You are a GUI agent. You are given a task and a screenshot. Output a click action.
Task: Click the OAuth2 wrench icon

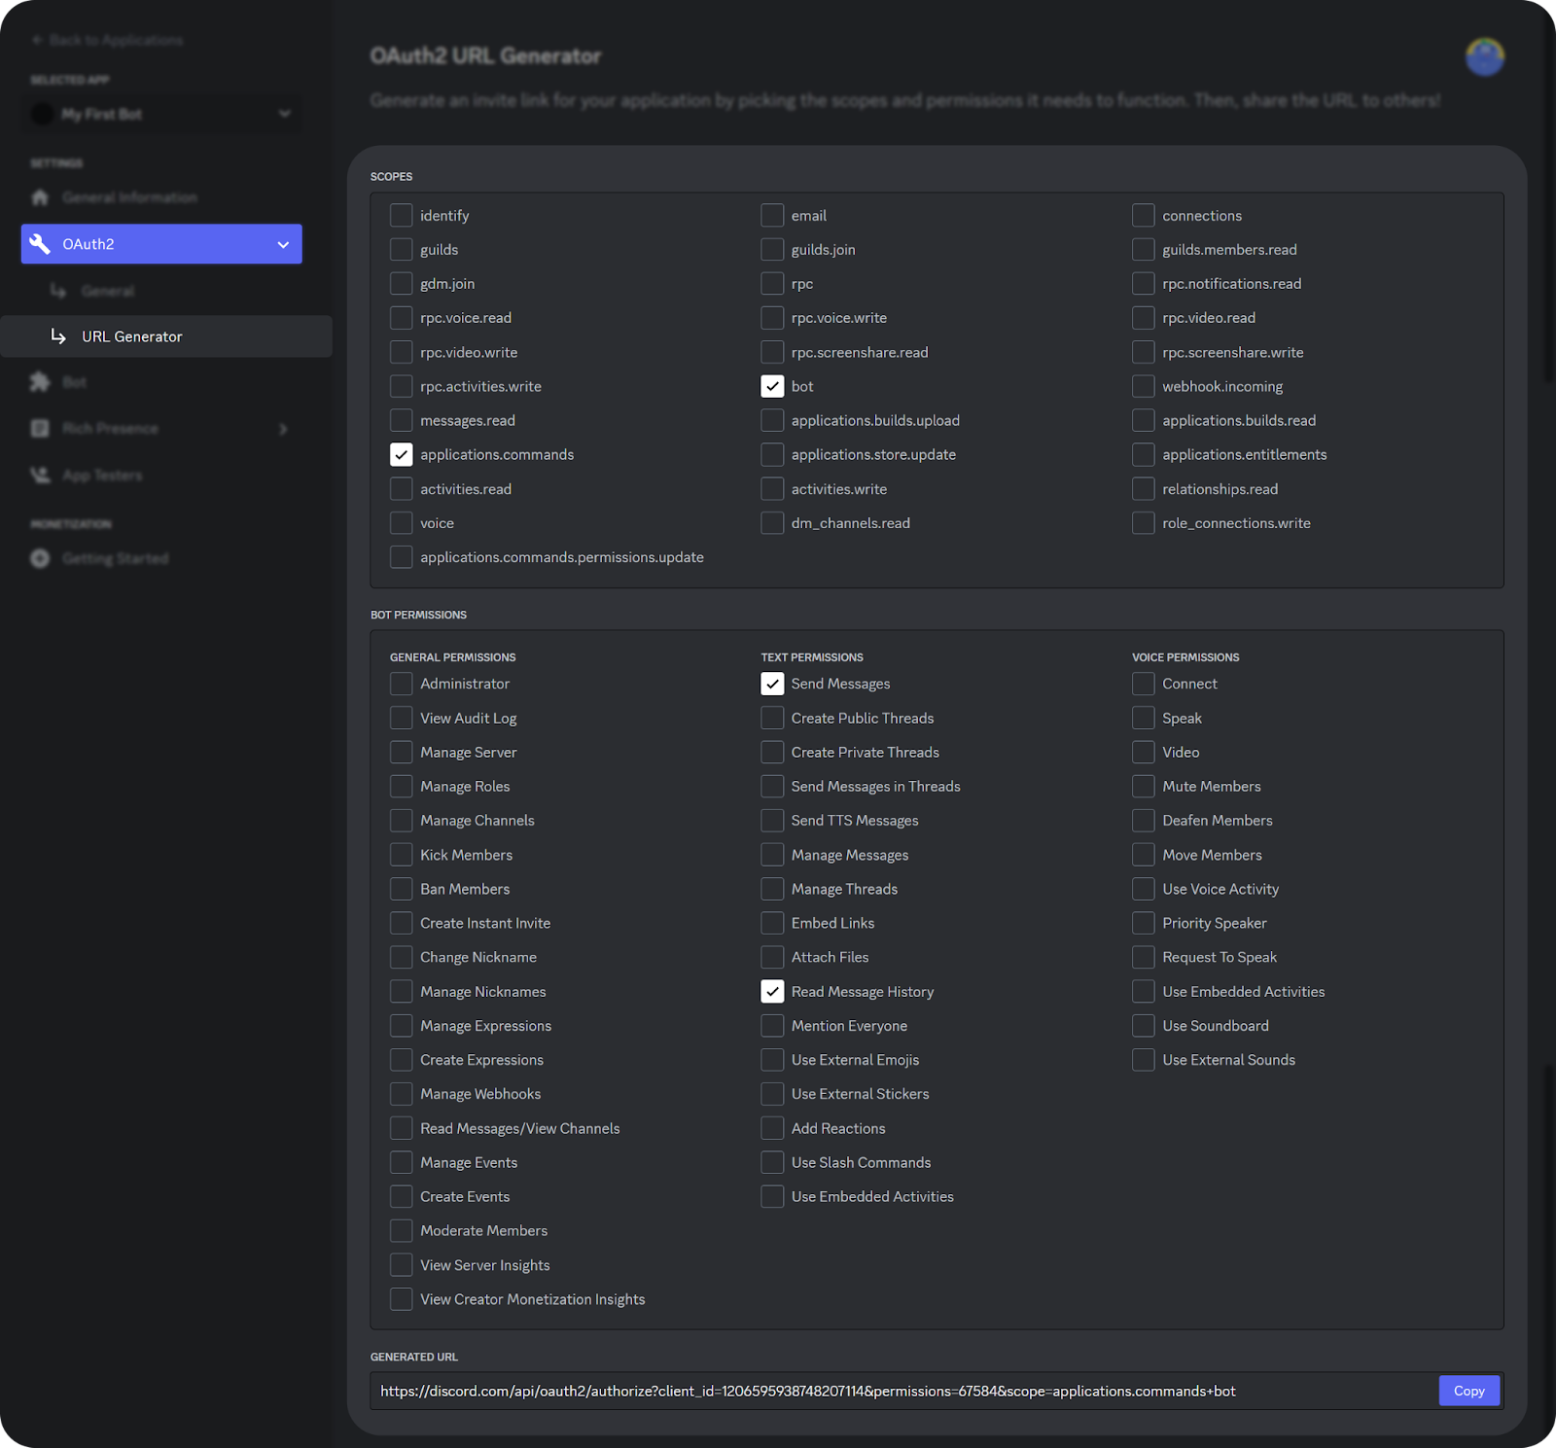click(x=41, y=244)
